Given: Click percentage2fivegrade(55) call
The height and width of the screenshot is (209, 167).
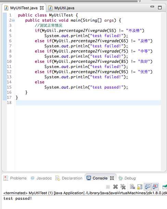Looking at the screenshot, I should (87, 31).
